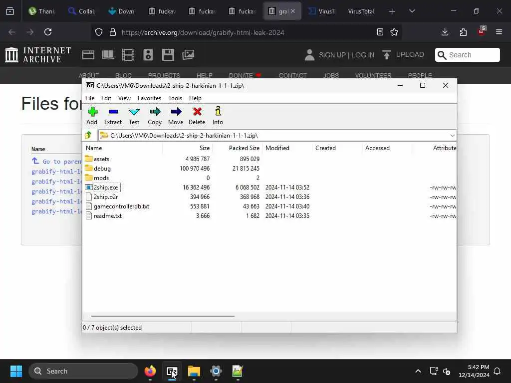Open a new browser tab
The width and height of the screenshot is (511, 383).
click(392, 11)
